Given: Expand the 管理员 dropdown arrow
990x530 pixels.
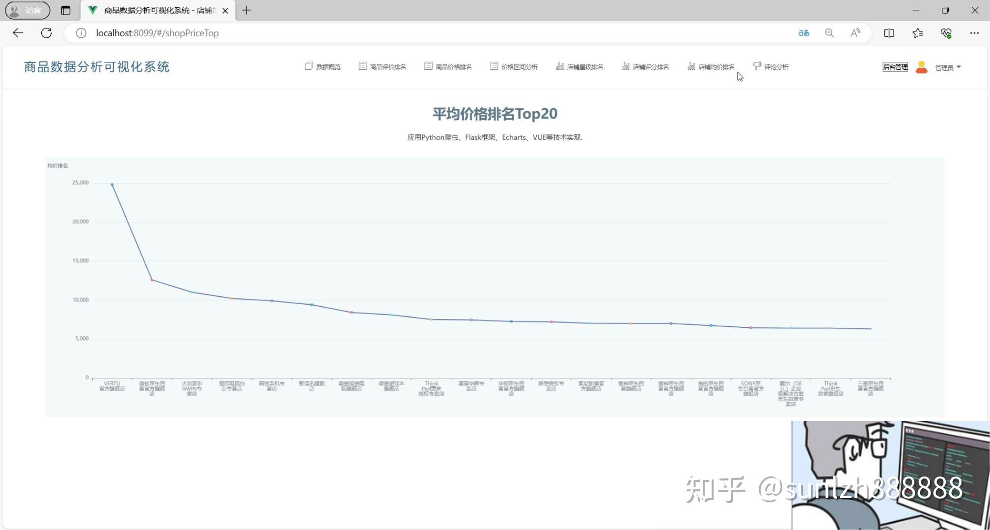Looking at the screenshot, I should point(959,67).
